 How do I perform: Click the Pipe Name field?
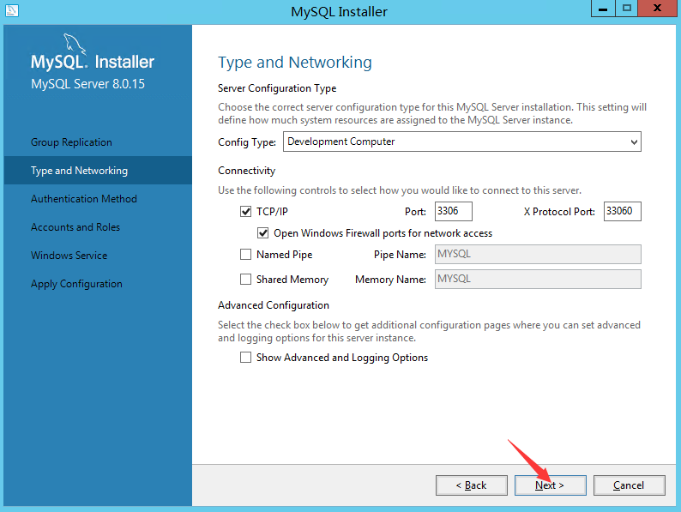(538, 254)
